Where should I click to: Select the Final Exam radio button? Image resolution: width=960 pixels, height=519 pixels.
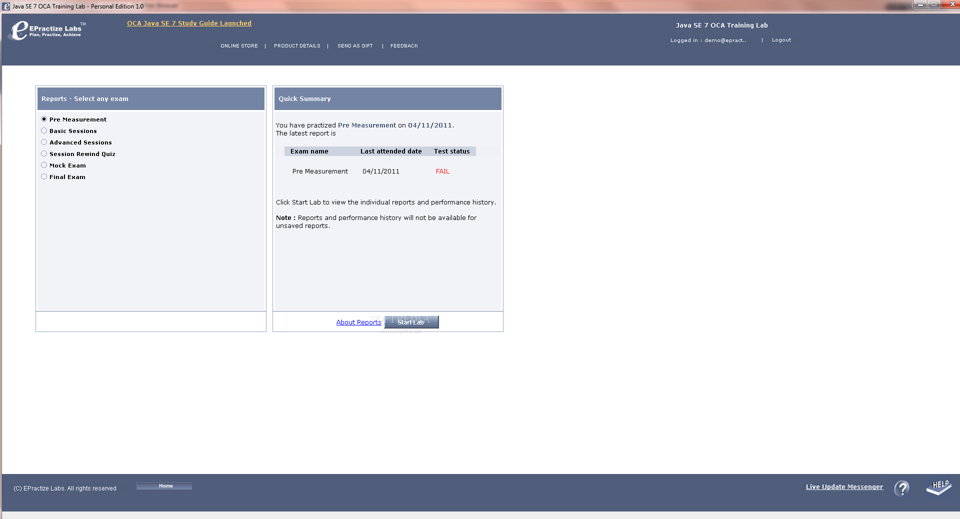(x=44, y=176)
